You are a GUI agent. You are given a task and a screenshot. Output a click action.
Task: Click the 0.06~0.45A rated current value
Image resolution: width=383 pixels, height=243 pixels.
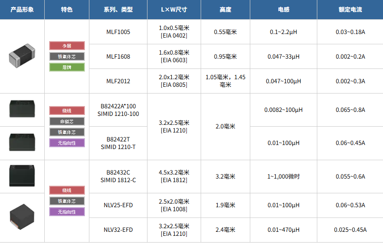pos(350,143)
